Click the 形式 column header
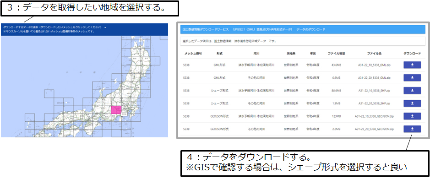The image size is (430, 179). (x=219, y=54)
